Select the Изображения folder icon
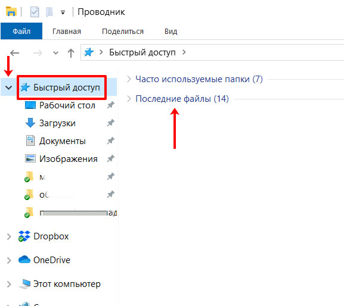The height and width of the screenshot is (306, 344). (30, 158)
